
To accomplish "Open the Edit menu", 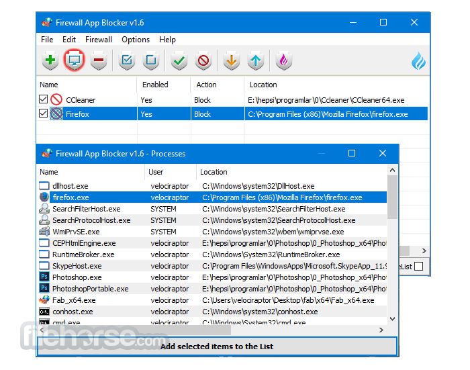I will coord(69,40).
